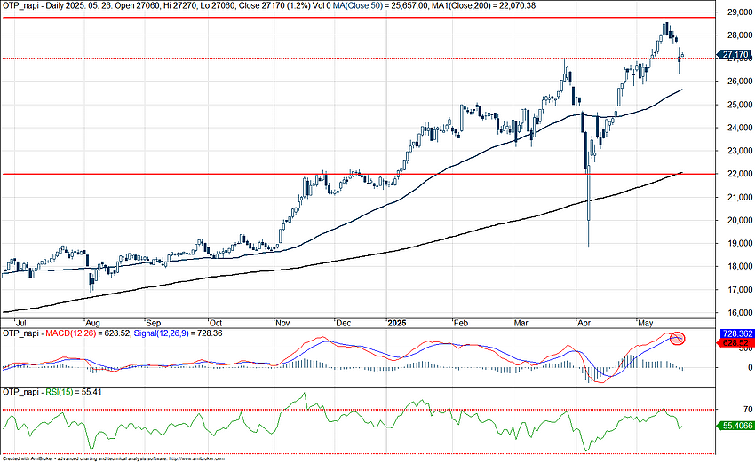Click the Sep month label on time axis
The width and height of the screenshot is (755, 462).
point(153,323)
